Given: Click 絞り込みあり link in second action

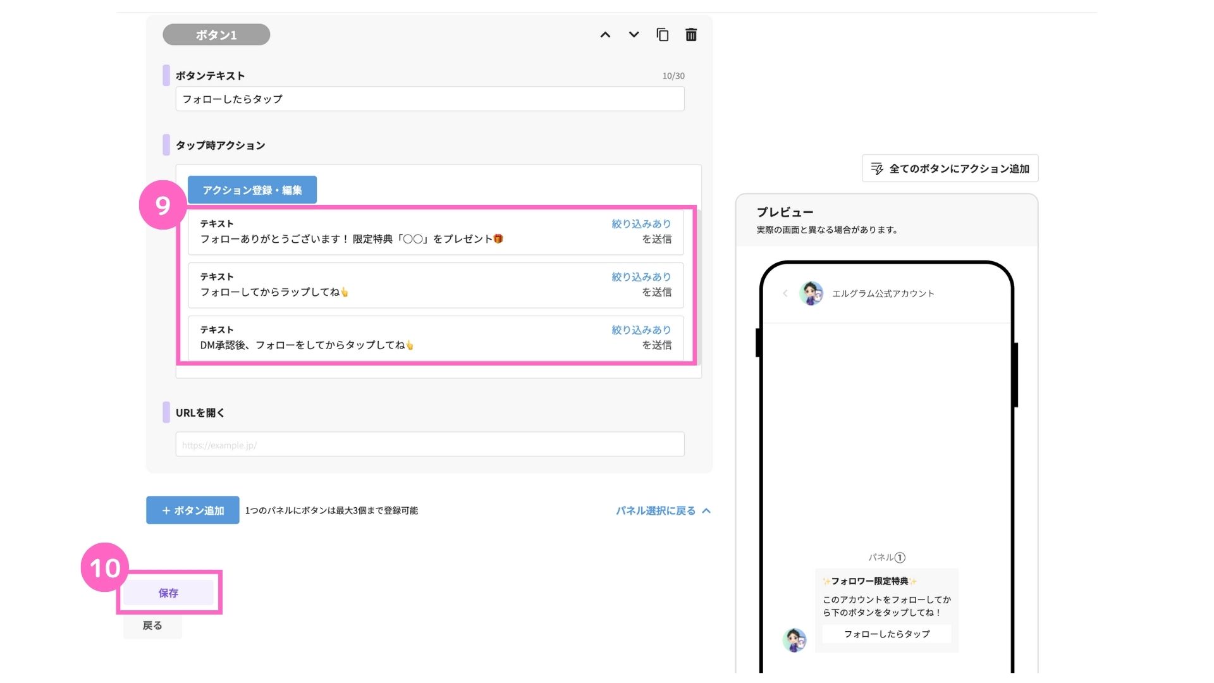Looking at the screenshot, I should (641, 277).
